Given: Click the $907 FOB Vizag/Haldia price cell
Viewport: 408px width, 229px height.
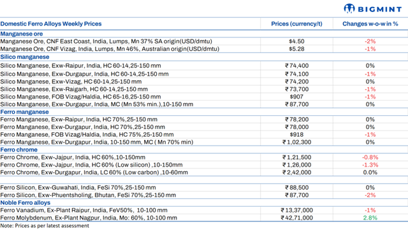Looking at the screenshot, I should [296, 97].
